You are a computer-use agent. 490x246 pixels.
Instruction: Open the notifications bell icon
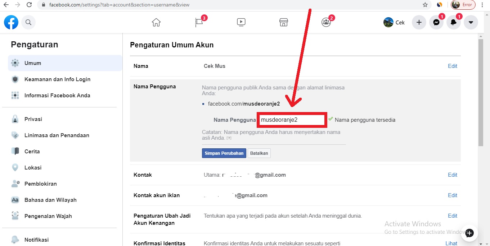coord(454,22)
